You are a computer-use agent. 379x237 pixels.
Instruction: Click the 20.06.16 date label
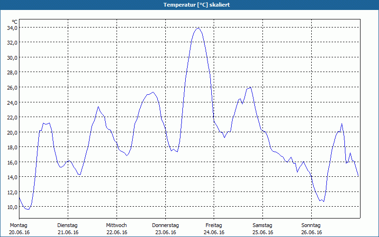click(x=19, y=232)
